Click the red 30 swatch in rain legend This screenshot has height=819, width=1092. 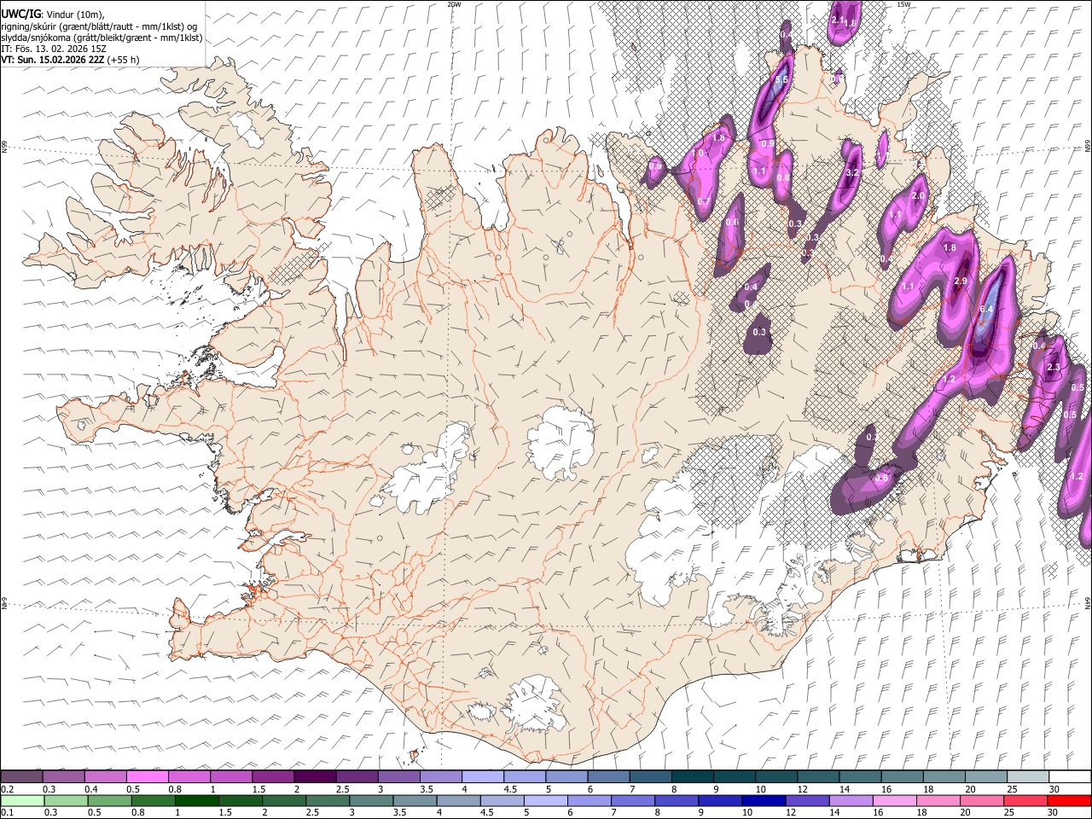[x=1069, y=800]
